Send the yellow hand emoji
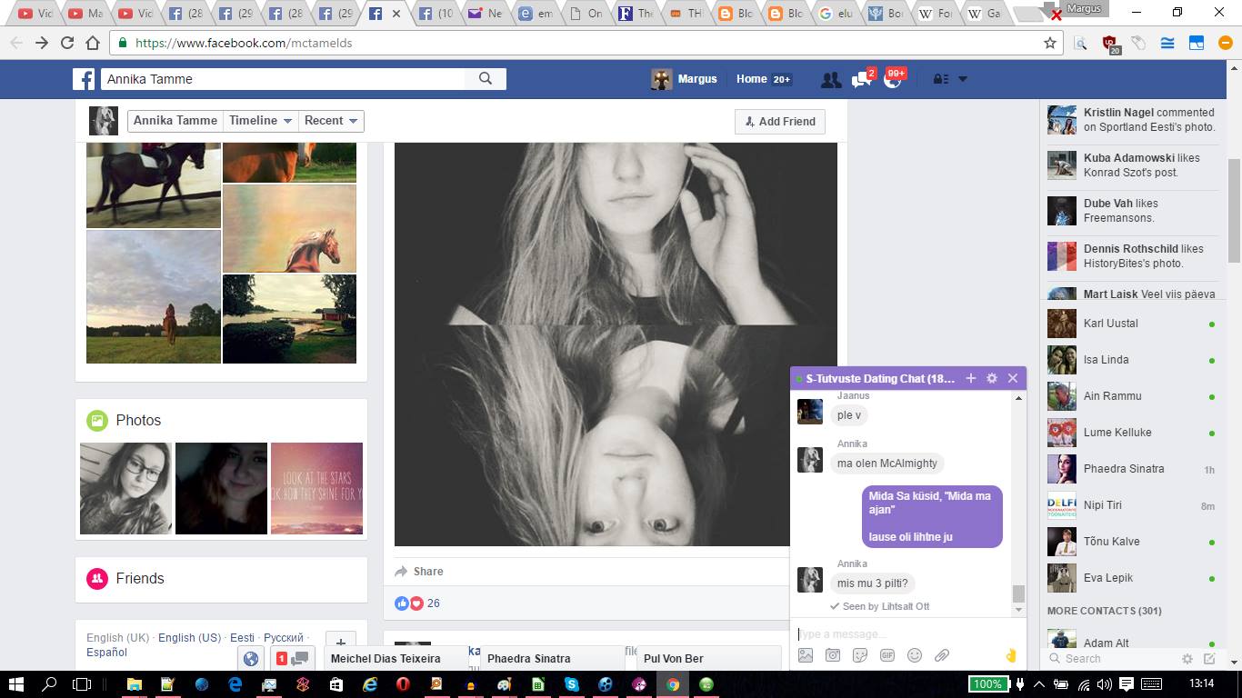The width and height of the screenshot is (1242, 698). (1010, 655)
